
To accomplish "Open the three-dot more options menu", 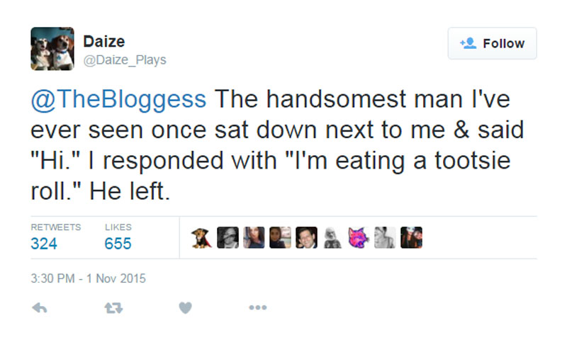I will pyautogui.click(x=258, y=307).
